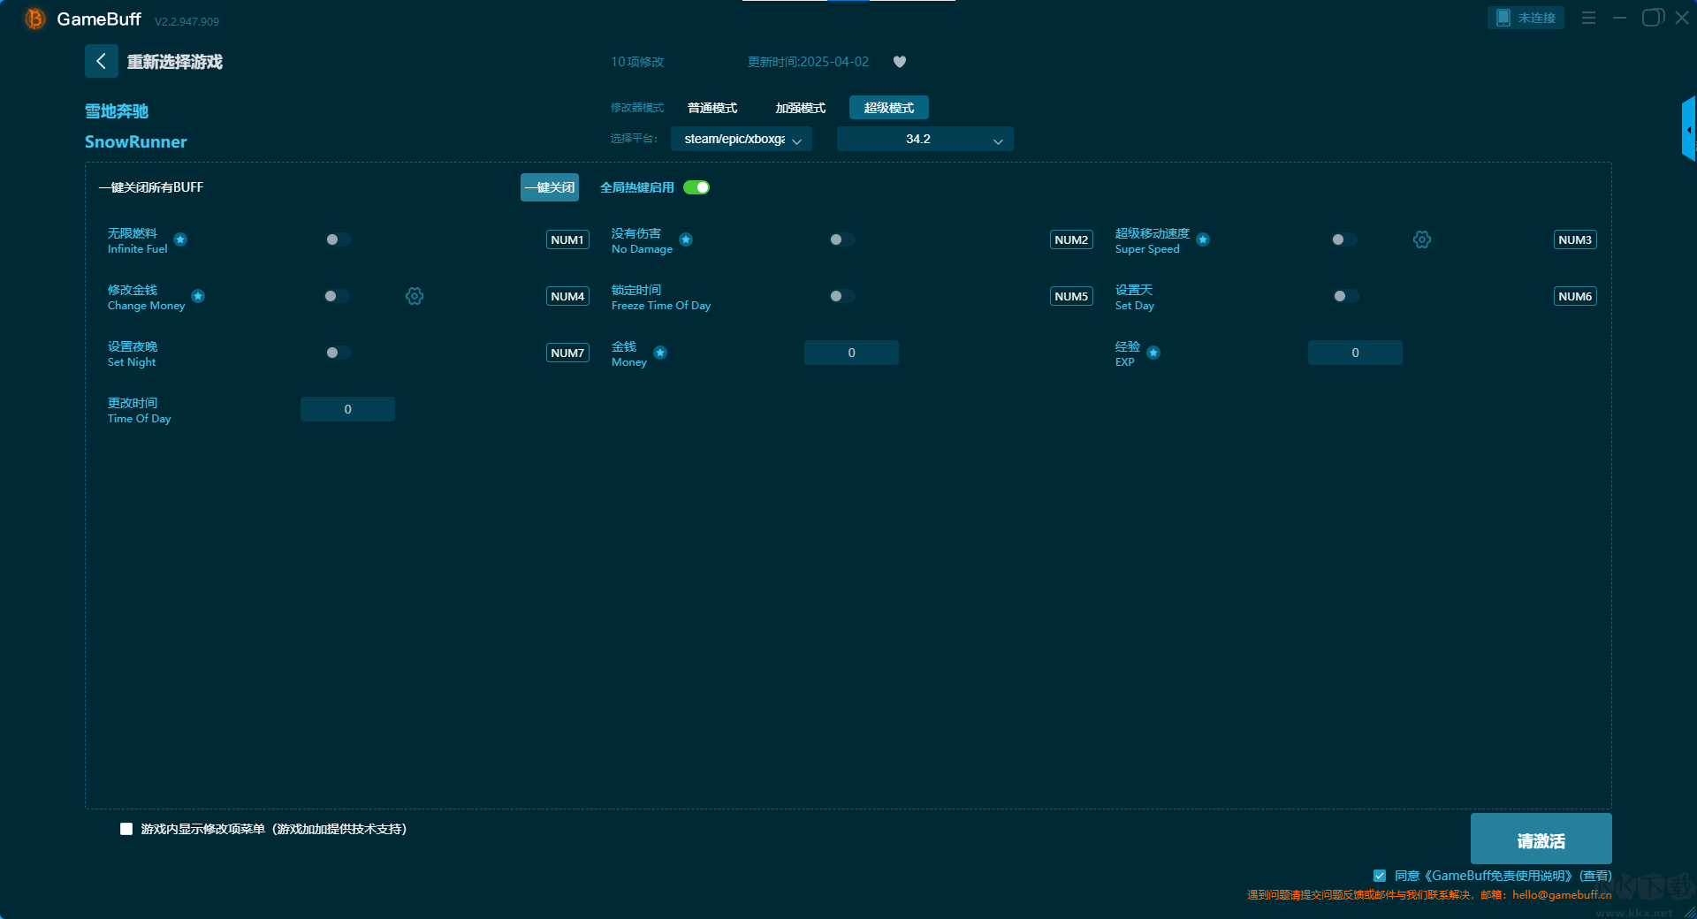Click the star badge beside No Damage
The height and width of the screenshot is (919, 1697).
[686, 239]
